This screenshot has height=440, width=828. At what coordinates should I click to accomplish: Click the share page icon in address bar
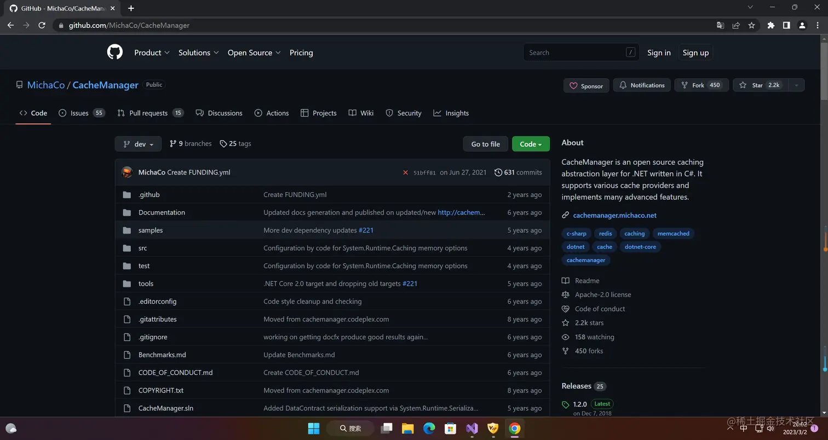pyautogui.click(x=736, y=25)
